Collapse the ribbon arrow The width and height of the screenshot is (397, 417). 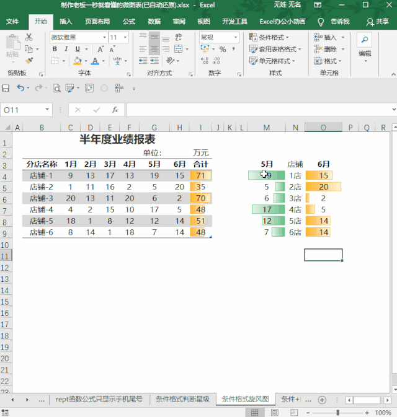tap(393, 74)
